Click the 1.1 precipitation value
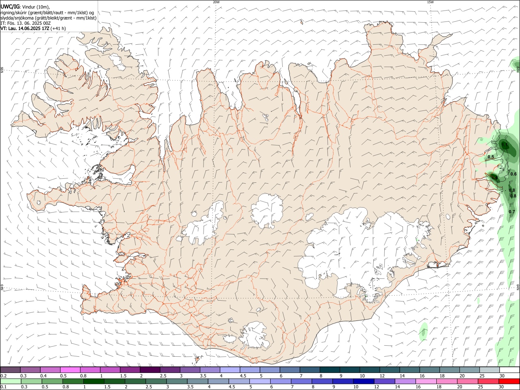The image size is (520, 390). [505, 145]
